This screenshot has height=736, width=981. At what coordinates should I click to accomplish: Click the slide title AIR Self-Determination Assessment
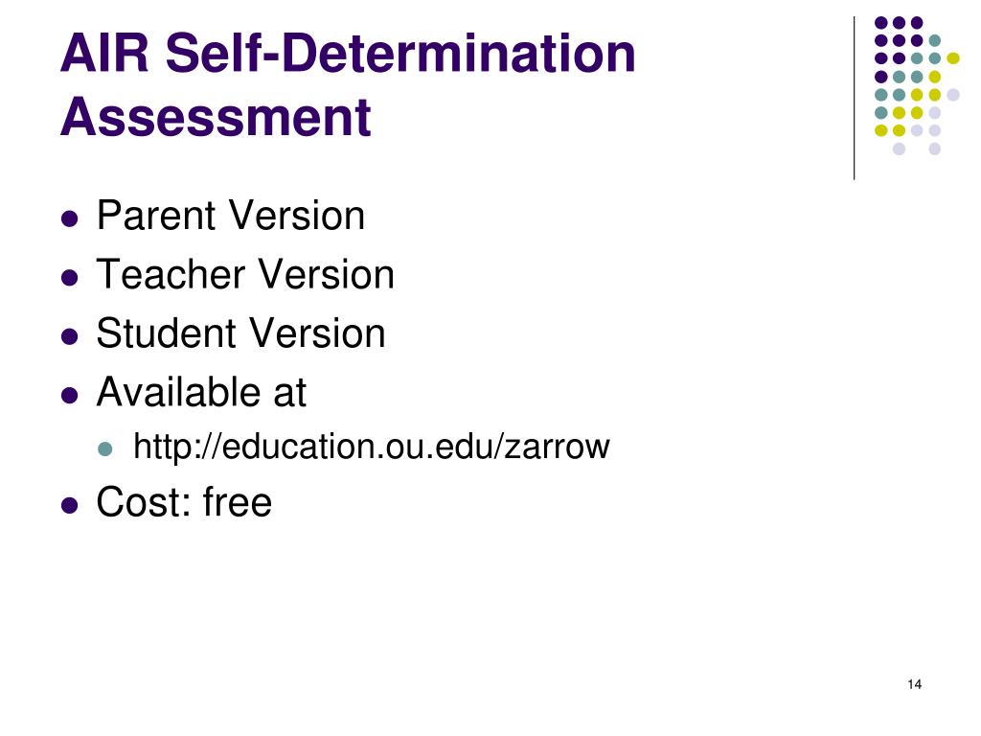pyautogui.click(x=348, y=84)
